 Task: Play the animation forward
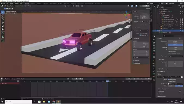click(x=78, y=79)
